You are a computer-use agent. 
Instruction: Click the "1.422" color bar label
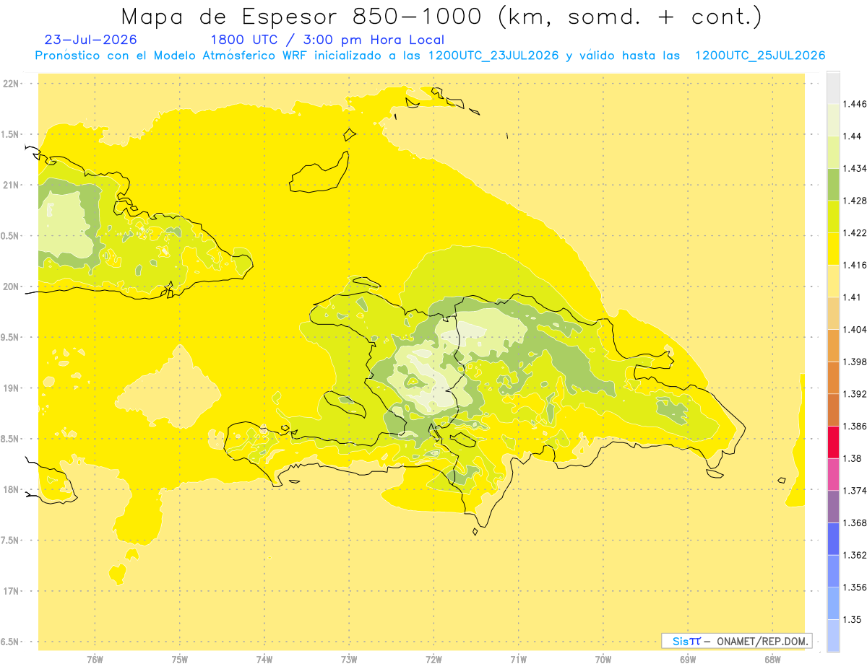(x=855, y=233)
